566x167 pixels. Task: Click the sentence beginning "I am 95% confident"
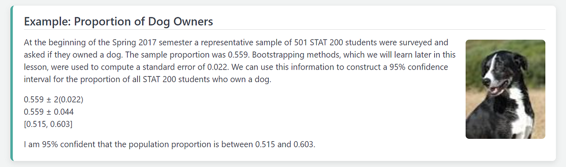coord(169,144)
